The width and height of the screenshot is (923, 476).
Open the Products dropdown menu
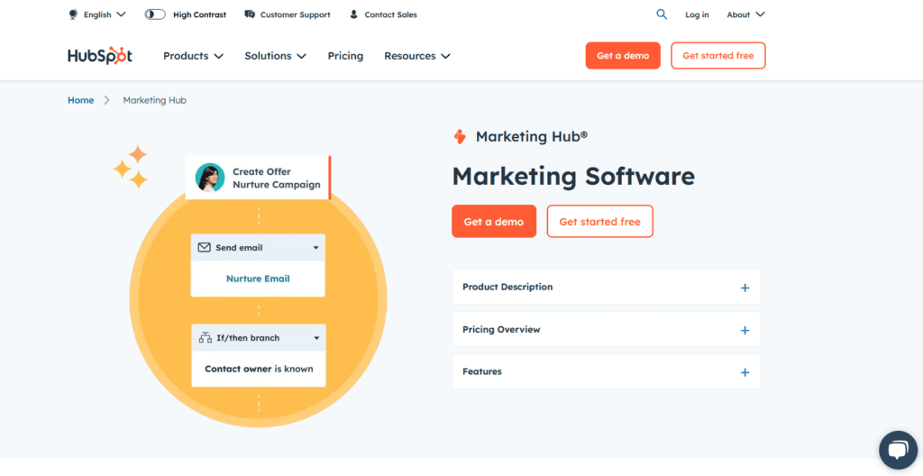click(193, 56)
